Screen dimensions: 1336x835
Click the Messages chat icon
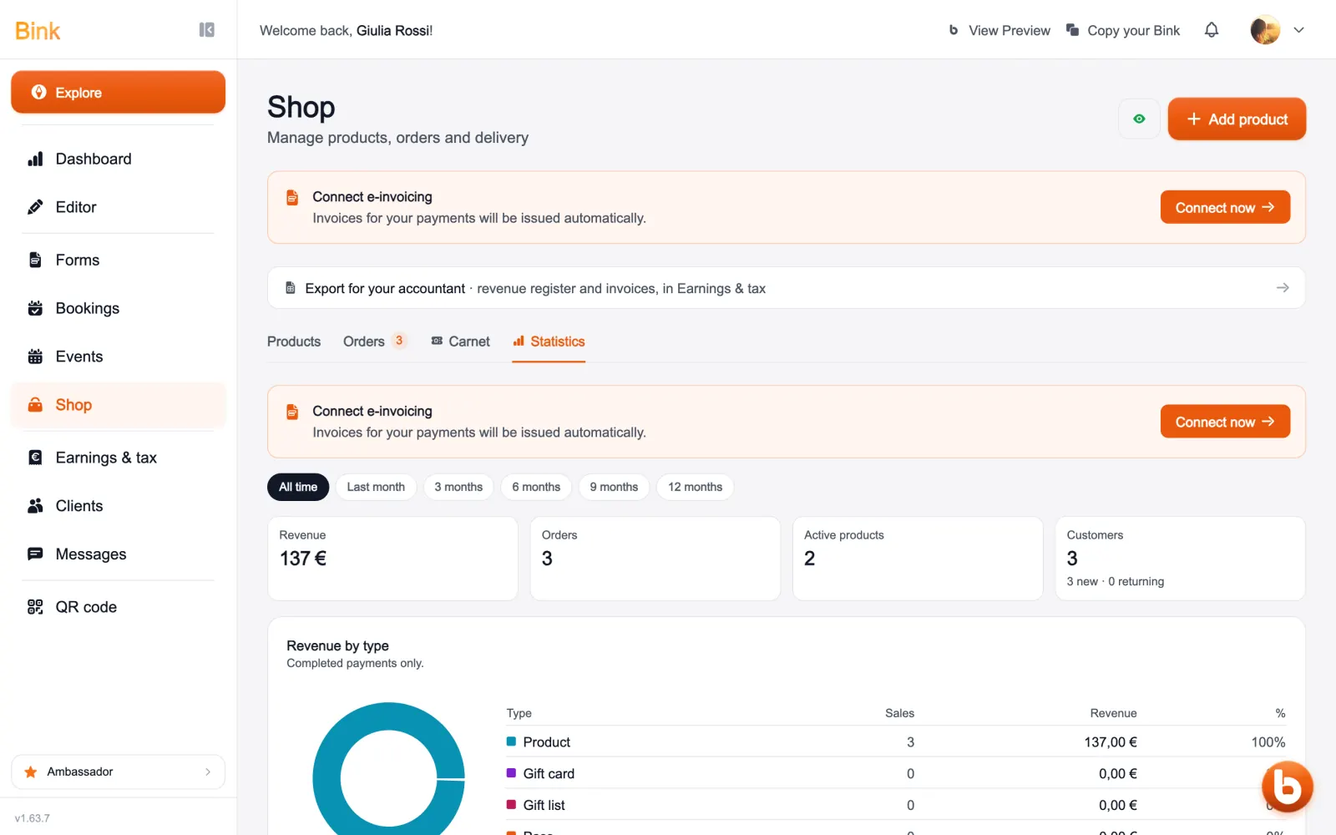(35, 554)
